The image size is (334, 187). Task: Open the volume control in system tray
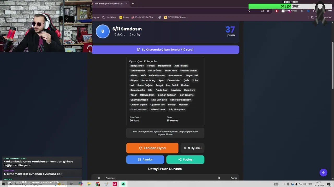(x=305, y=184)
